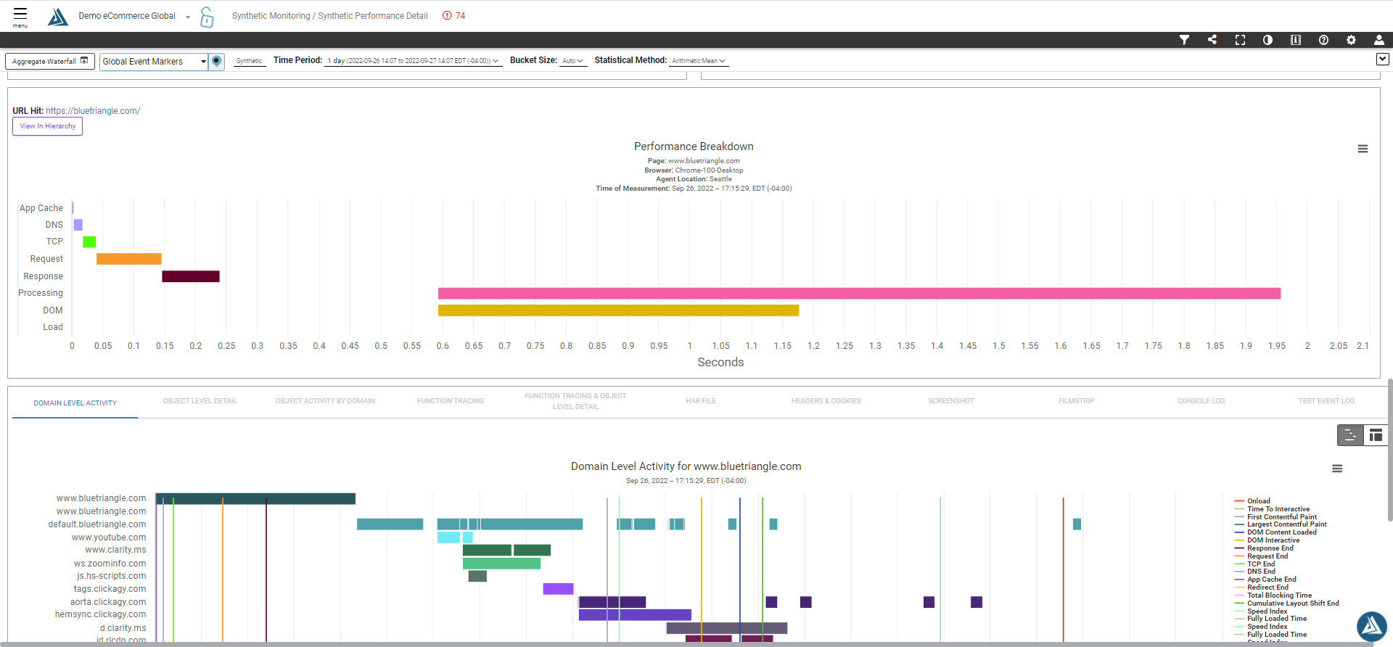Screen dimensions: 1393x647
Task: Open the user profile icon
Action: tap(1378, 40)
